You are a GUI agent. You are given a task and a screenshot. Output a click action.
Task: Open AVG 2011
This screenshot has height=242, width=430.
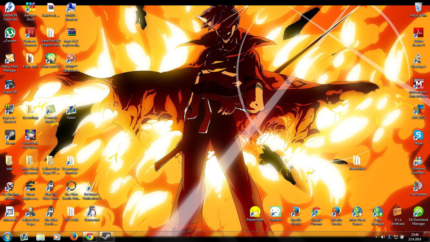coord(418,112)
